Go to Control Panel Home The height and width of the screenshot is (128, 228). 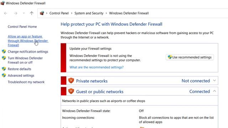coord(22,27)
